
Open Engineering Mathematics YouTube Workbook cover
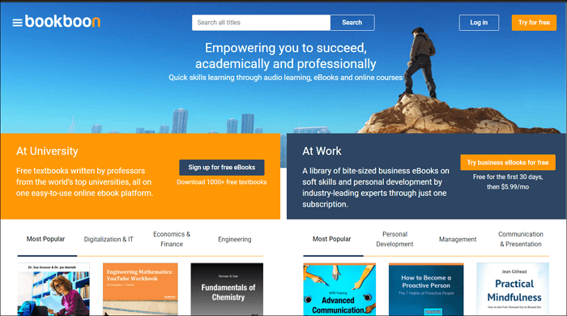click(140, 289)
